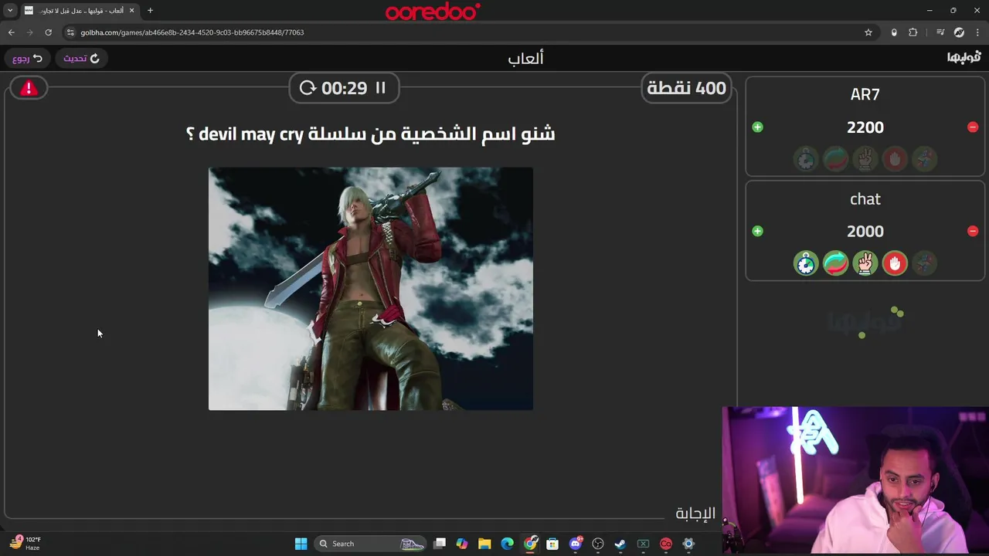Use chat team's red stop-hand power-up

point(895,263)
